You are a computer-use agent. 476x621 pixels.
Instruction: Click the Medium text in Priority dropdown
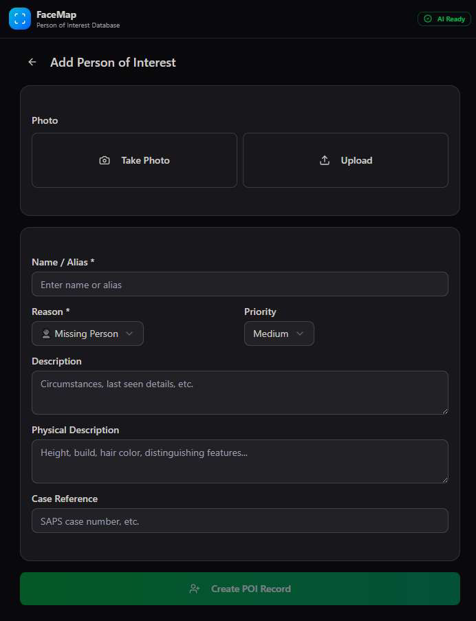(271, 334)
